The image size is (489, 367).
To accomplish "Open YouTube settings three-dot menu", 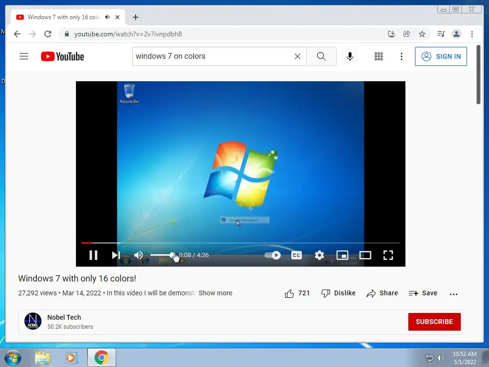I will pos(401,56).
